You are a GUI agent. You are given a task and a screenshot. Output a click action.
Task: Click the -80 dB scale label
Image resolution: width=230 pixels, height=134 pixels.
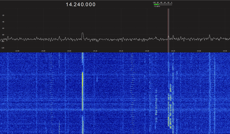(3, 35)
